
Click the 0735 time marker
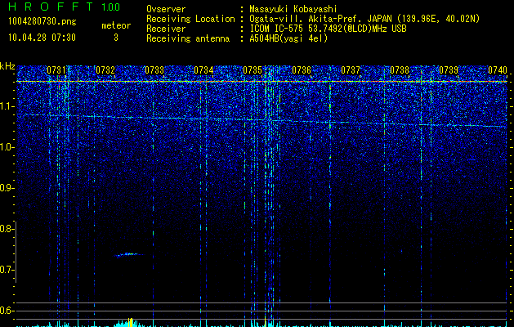(253, 70)
